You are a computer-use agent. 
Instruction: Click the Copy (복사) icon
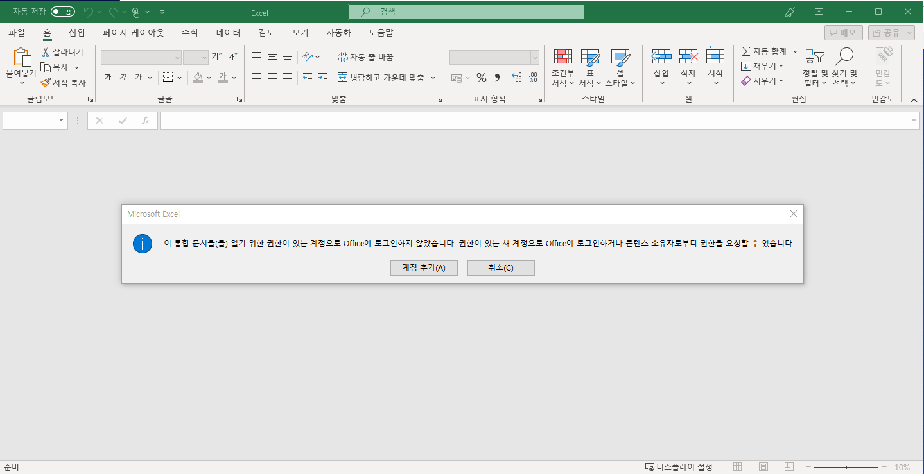(x=46, y=67)
